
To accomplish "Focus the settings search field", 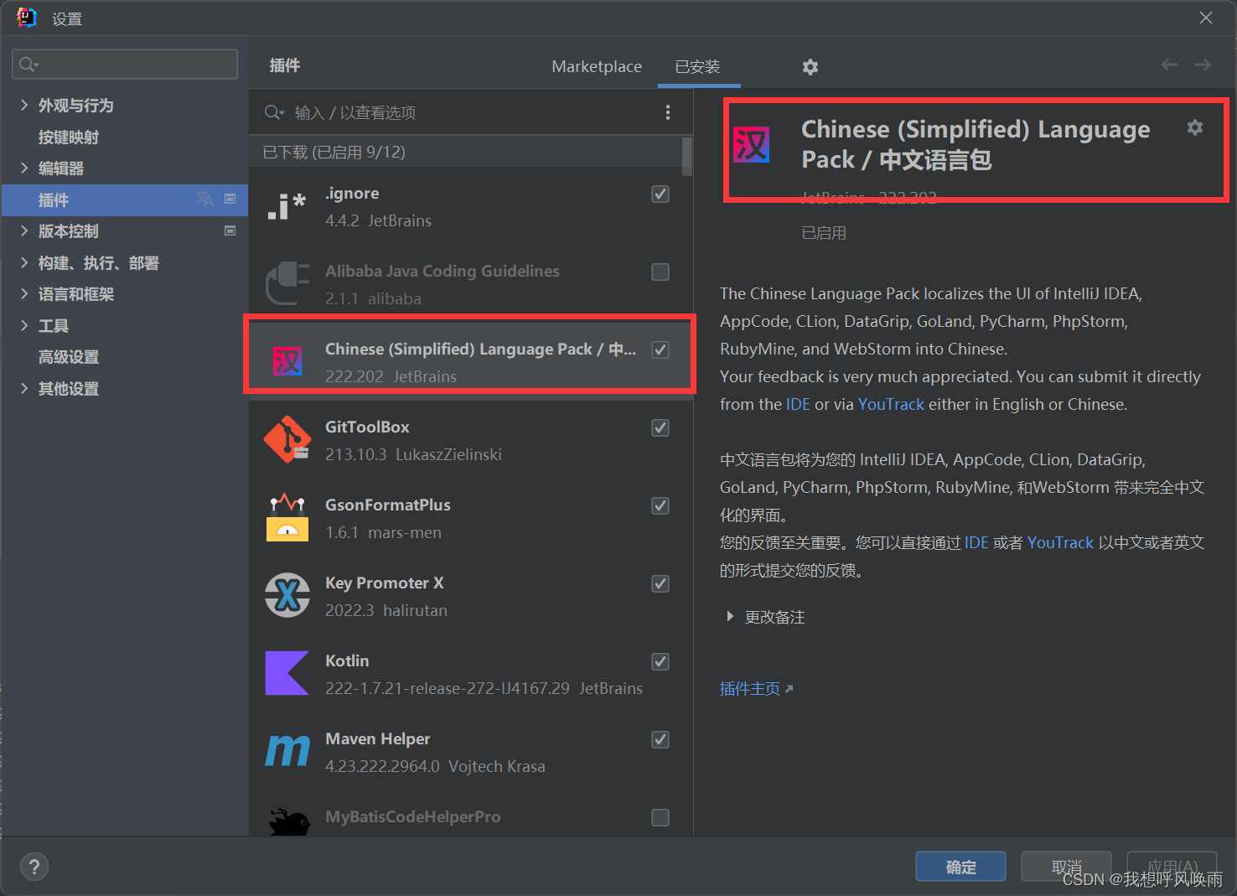I will 125,65.
